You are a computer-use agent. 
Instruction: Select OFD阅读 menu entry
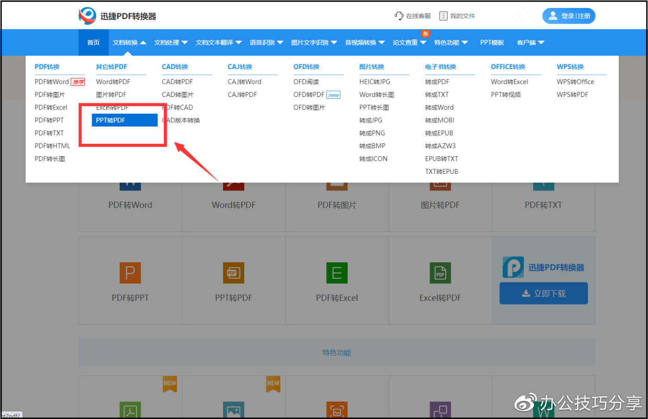(x=306, y=82)
